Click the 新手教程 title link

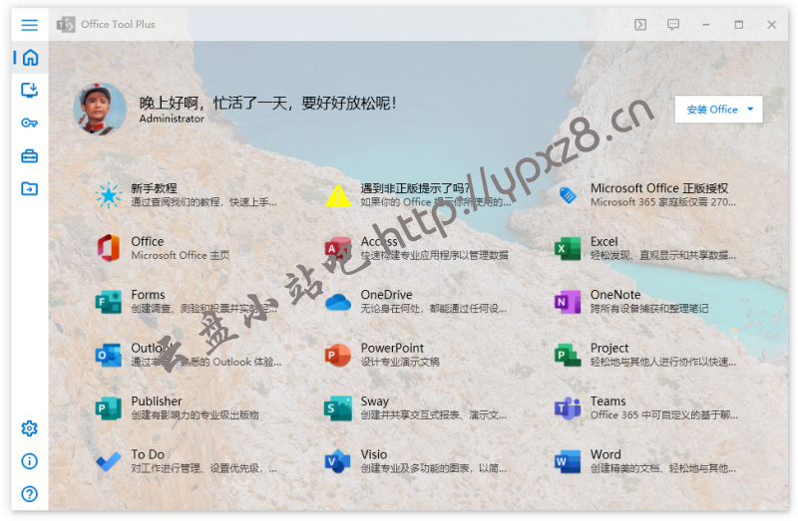155,188
